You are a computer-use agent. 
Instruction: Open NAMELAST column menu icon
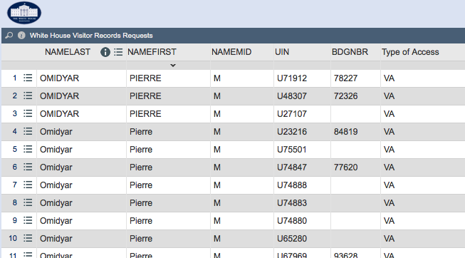coord(118,52)
